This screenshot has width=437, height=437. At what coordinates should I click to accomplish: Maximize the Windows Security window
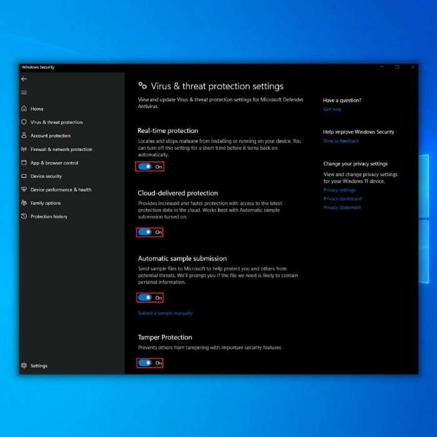pyautogui.click(x=397, y=67)
